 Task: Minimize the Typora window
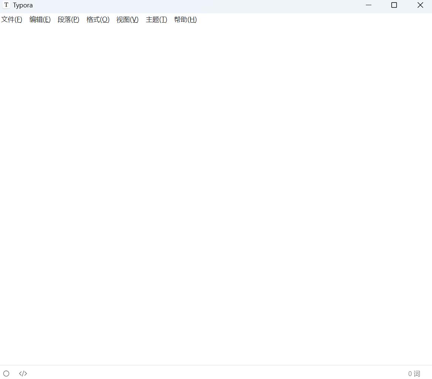tap(368, 5)
